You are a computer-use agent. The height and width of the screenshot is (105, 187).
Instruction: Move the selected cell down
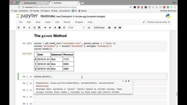point(50,28)
